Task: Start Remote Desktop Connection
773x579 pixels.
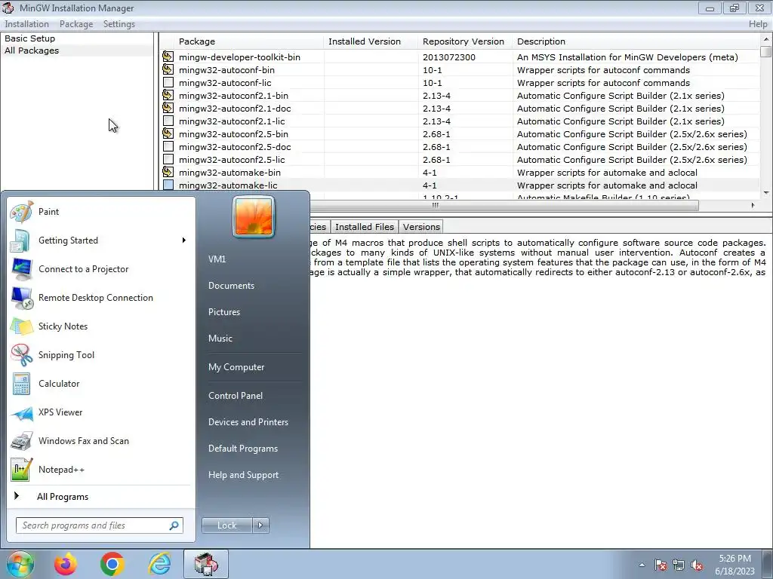Action: click(101, 297)
